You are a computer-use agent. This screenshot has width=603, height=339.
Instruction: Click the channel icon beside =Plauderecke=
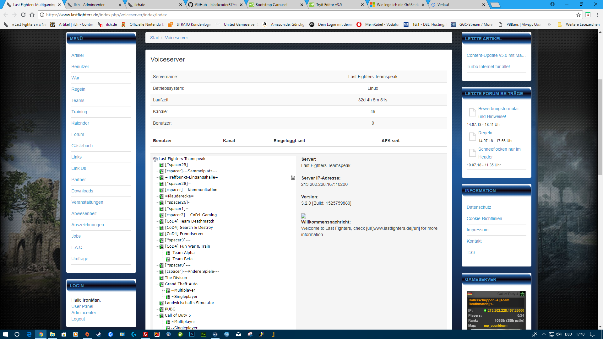coord(161,196)
